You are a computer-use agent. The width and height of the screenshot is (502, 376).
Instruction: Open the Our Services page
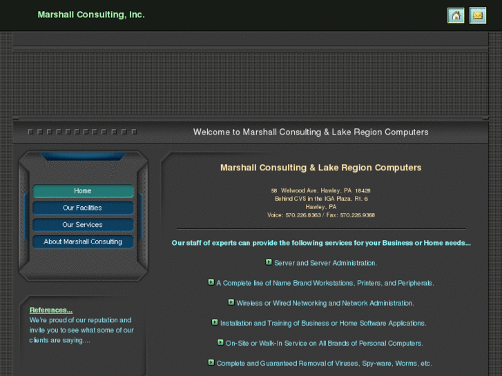[x=84, y=225]
